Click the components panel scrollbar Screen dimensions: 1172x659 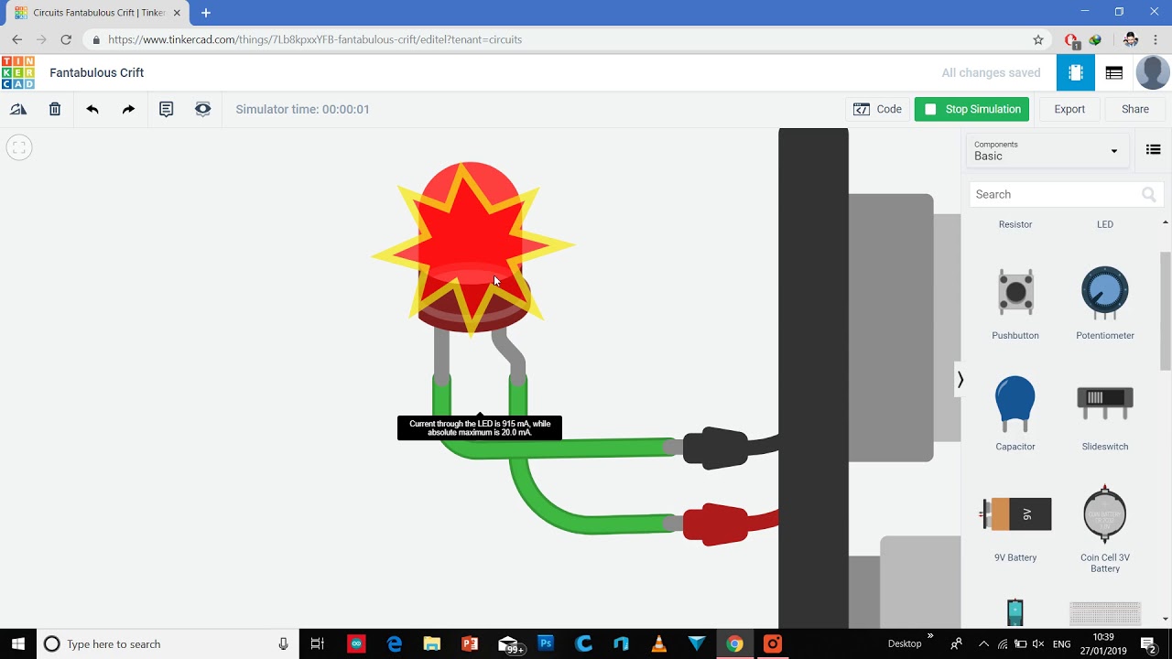coord(1166,311)
